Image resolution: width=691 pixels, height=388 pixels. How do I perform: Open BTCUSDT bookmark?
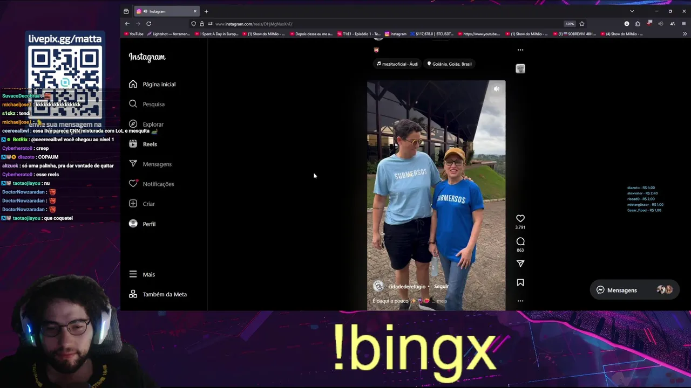pyautogui.click(x=432, y=34)
